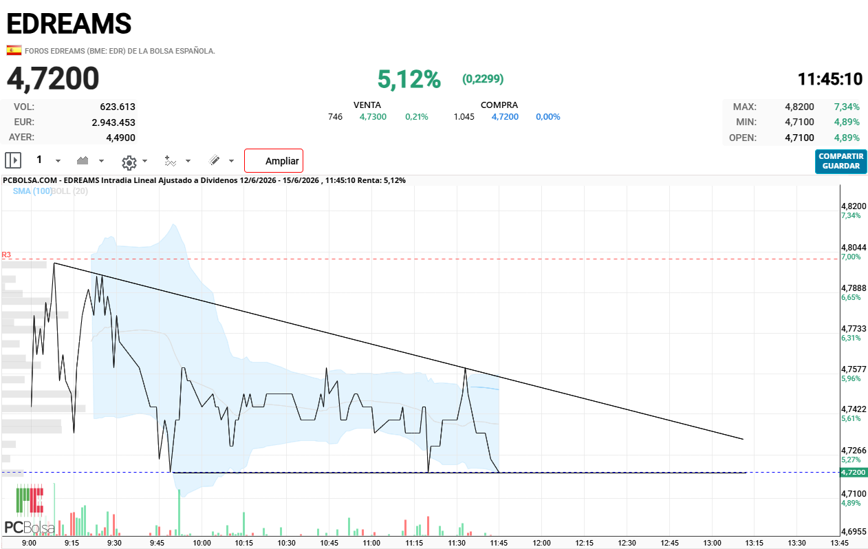Click the OPEN value 4,7100
868x549 pixels.
coord(799,137)
